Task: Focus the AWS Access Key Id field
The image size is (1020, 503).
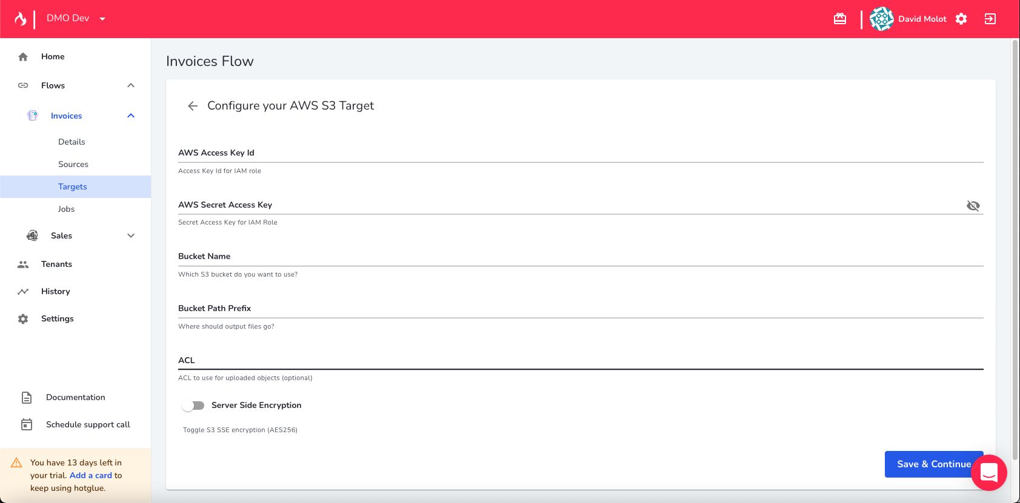Action: 581,153
